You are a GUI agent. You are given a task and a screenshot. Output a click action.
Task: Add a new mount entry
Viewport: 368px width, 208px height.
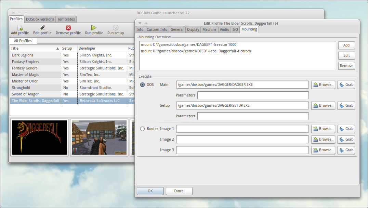[x=346, y=45]
